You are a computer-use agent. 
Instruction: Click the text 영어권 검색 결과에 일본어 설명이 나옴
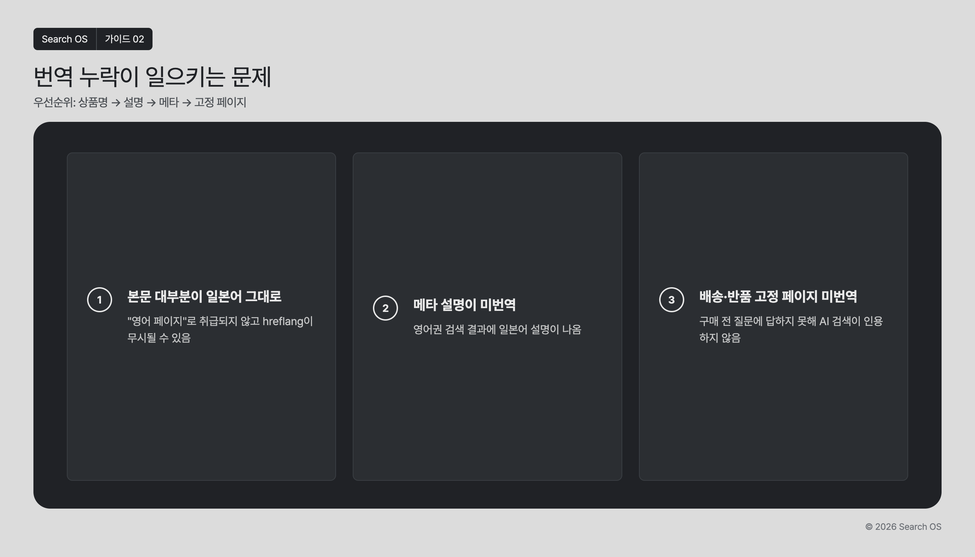[497, 329]
